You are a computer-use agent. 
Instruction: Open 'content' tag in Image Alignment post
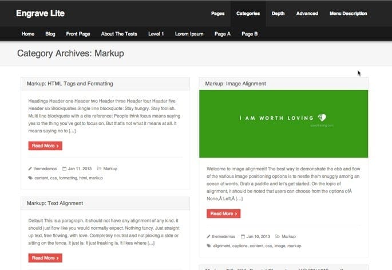click(x=256, y=246)
